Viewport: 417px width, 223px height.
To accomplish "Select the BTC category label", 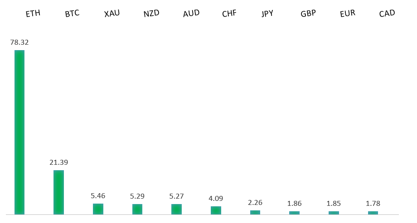I will [72, 14].
